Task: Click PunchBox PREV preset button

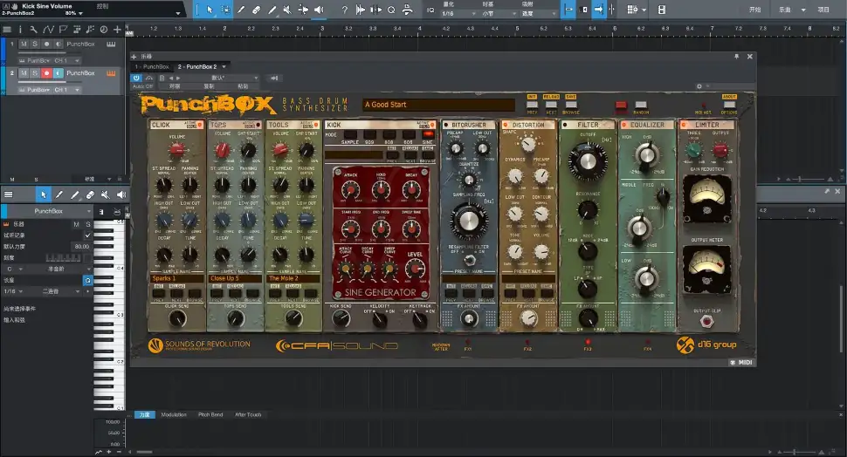Action: [532, 105]
